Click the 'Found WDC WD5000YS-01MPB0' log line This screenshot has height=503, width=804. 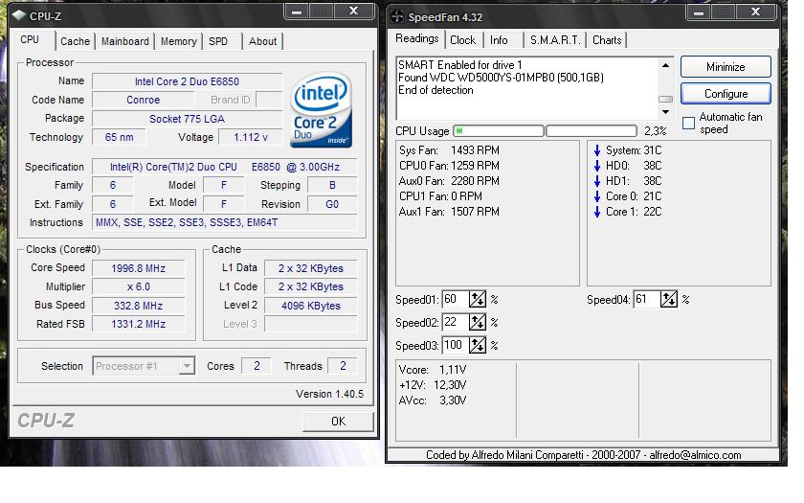501,78
